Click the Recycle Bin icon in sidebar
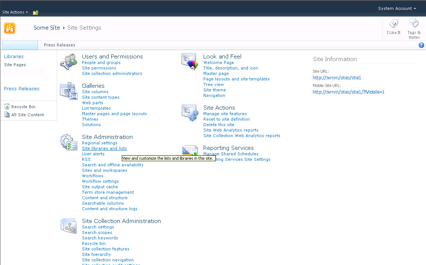Viewport: 426px width, 265px height. (7, 107)
